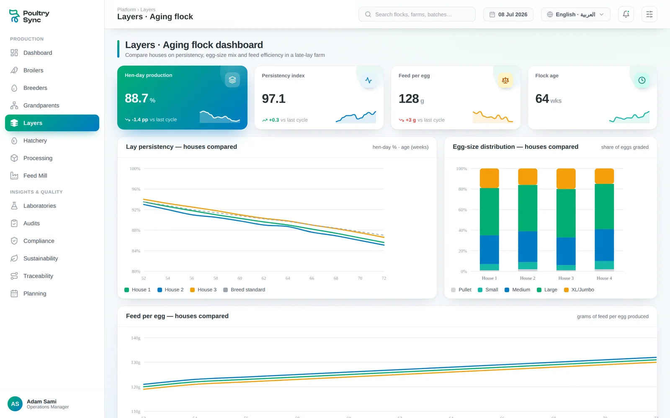Click the Planning calendar icon
This screenshot has width=670, height=418.
(x=14, y=293)
